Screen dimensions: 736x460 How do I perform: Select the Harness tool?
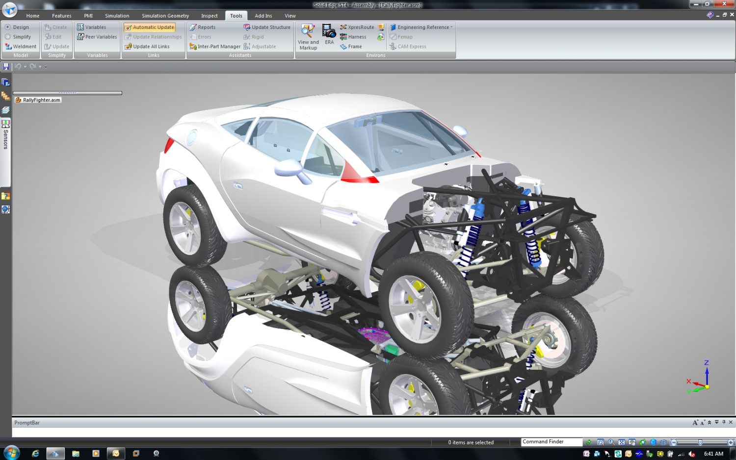(x=354, y=37)
